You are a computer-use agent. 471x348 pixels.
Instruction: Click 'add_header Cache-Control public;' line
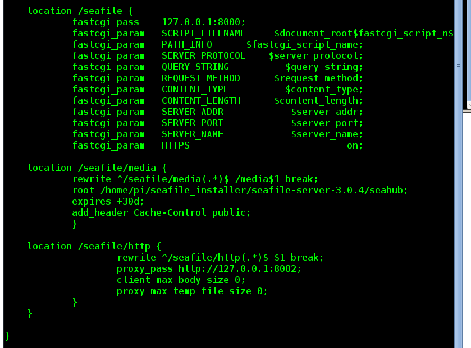pos(161,213)
